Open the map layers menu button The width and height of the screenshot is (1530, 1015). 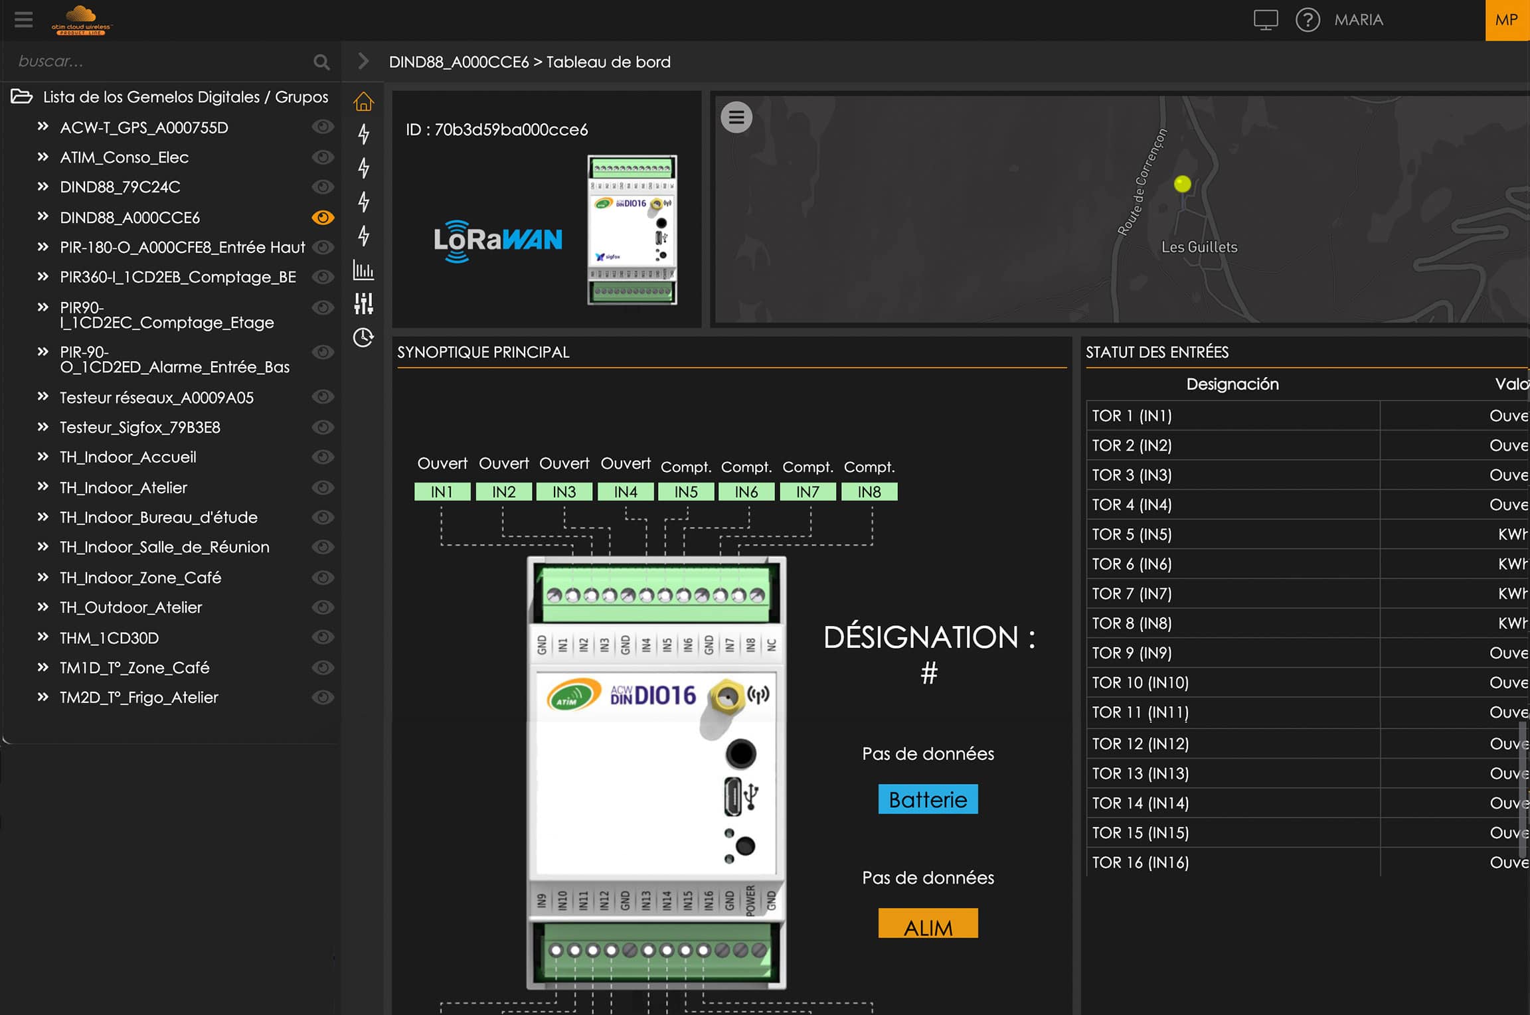pos(736,117)
